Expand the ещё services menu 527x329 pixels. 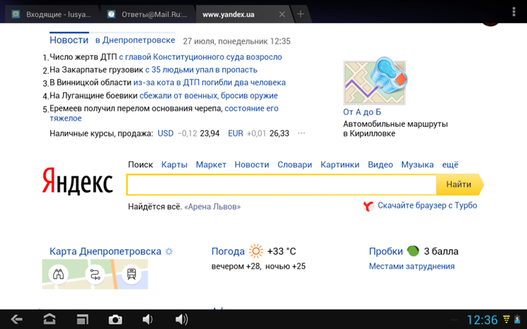(x=450, y=164)
